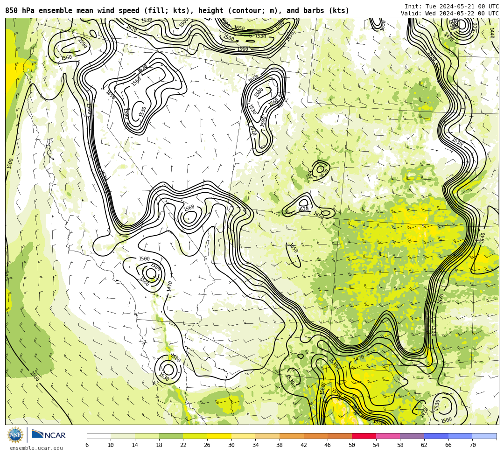Click the 850 hPa ensemble mean title
This screenshot has width=504, height=454.
[x=177, y=11]
